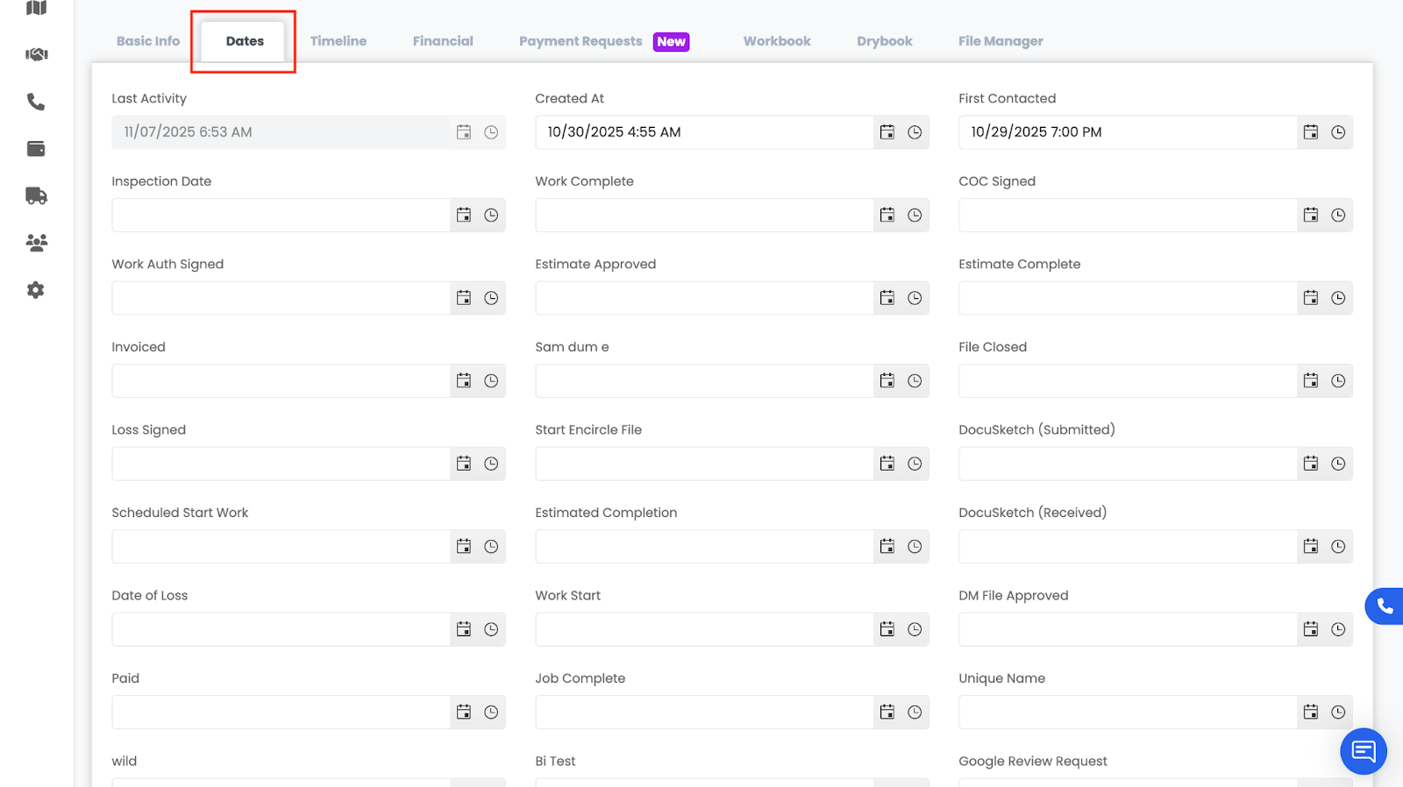Click the truck icon in sidebar
Viewport: 1403px width, 787px height.
(36, 195)
